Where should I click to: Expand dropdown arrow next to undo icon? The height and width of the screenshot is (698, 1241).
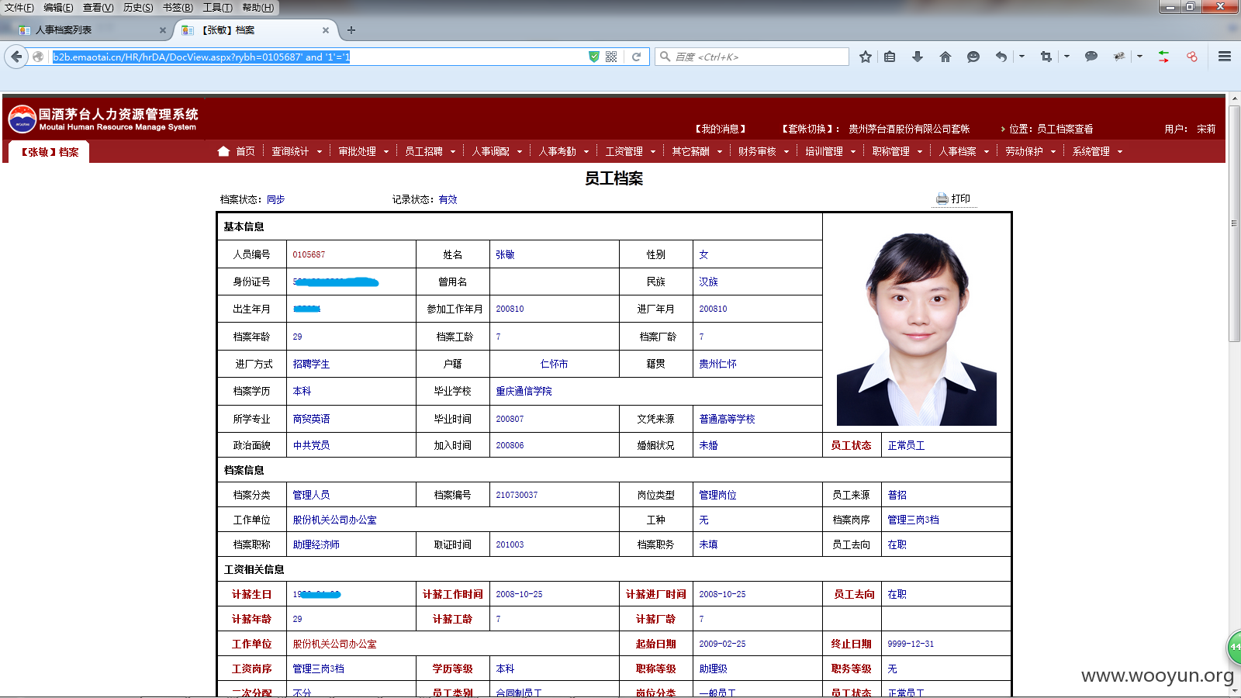1021,57
